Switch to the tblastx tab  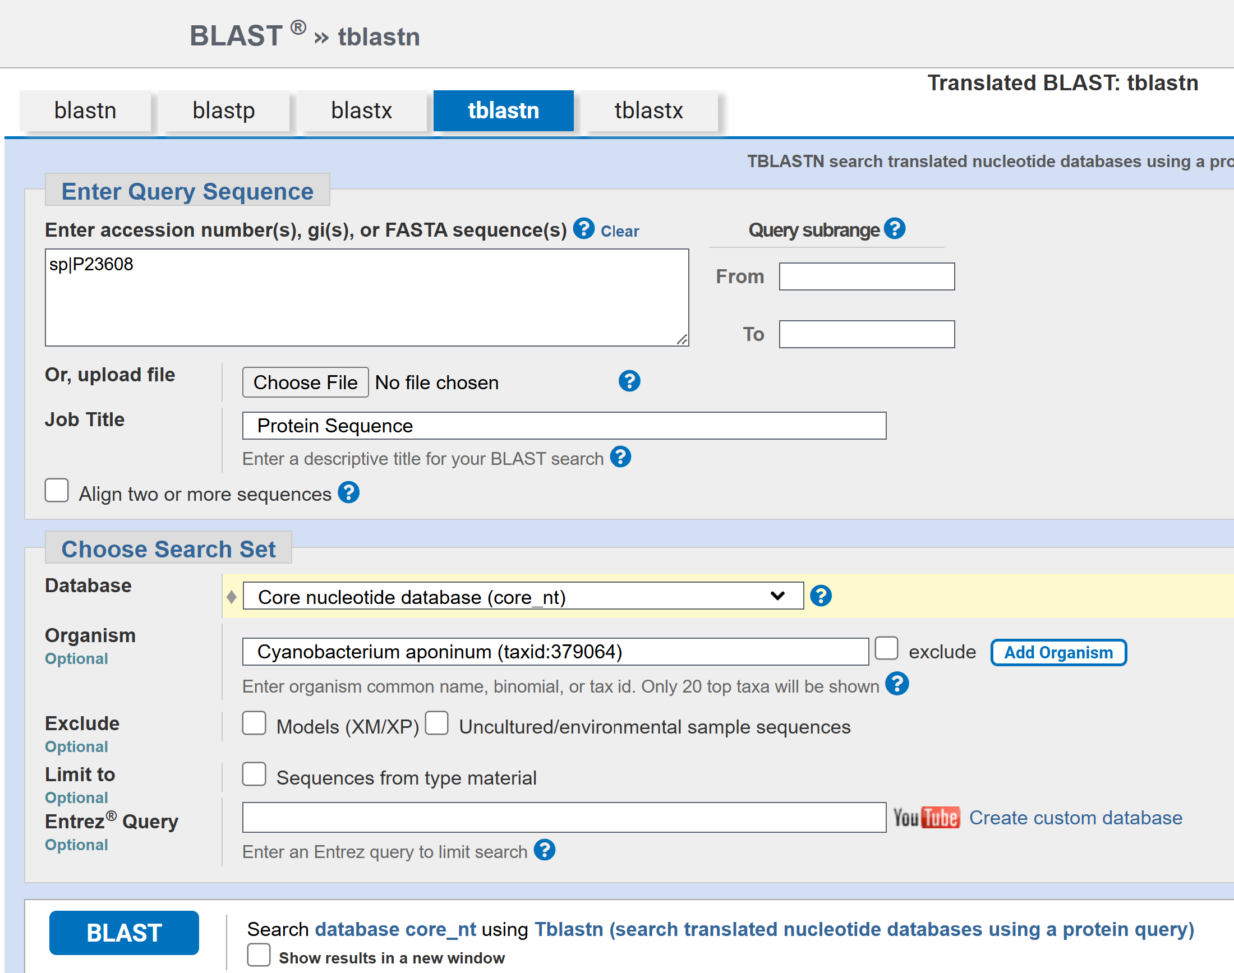coord(649,110)
